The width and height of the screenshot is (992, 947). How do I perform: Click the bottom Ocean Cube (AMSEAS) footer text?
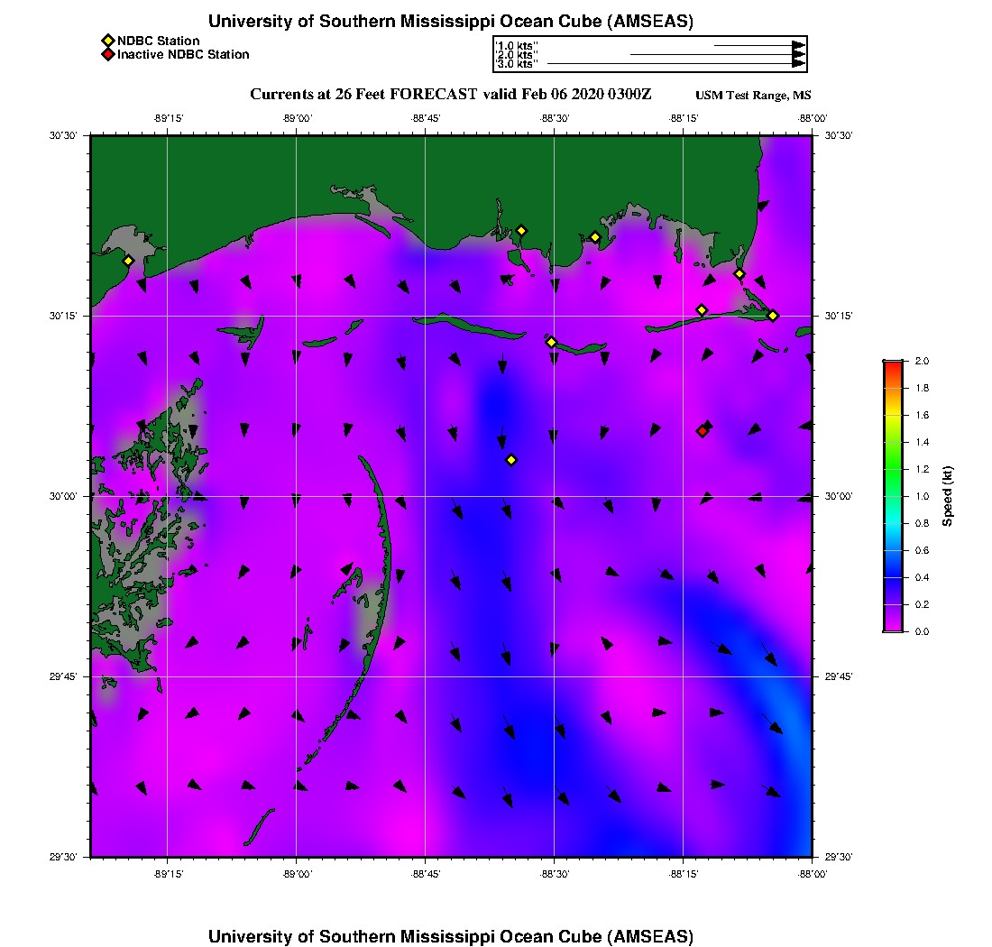(450, 936)
